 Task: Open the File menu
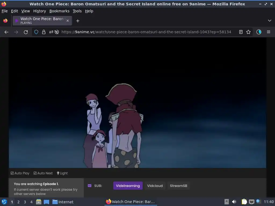tap(5, 11)
